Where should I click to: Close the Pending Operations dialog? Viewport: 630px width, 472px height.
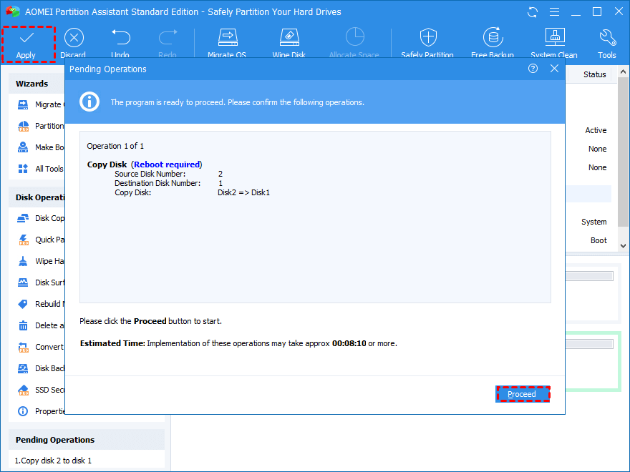tap(554, 69)
